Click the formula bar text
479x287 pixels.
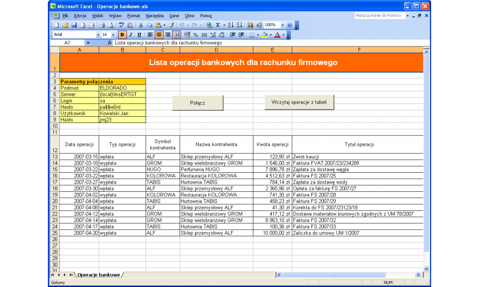(168, 43)
